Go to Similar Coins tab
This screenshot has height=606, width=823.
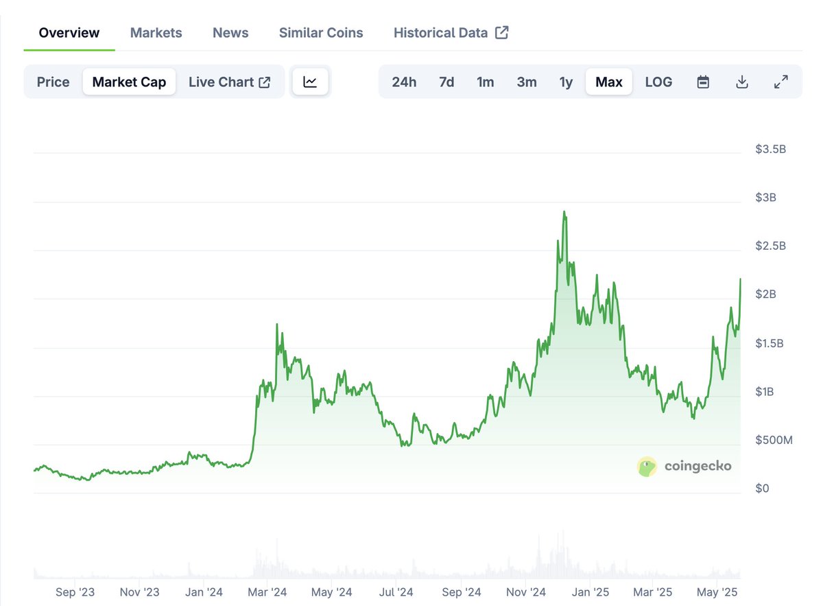[321, 32]
